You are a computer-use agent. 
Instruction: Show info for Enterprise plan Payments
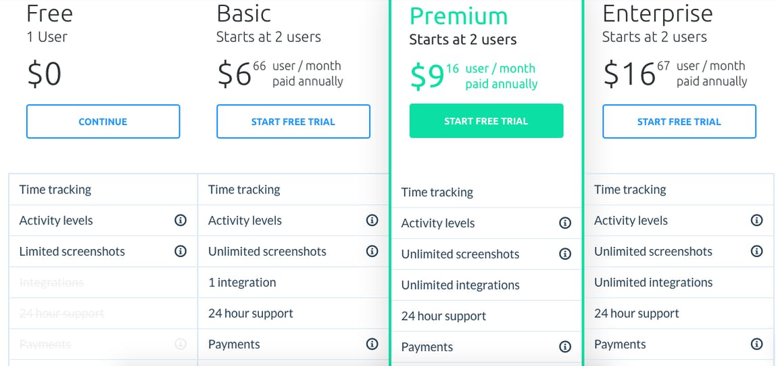[x=757, y=344]
